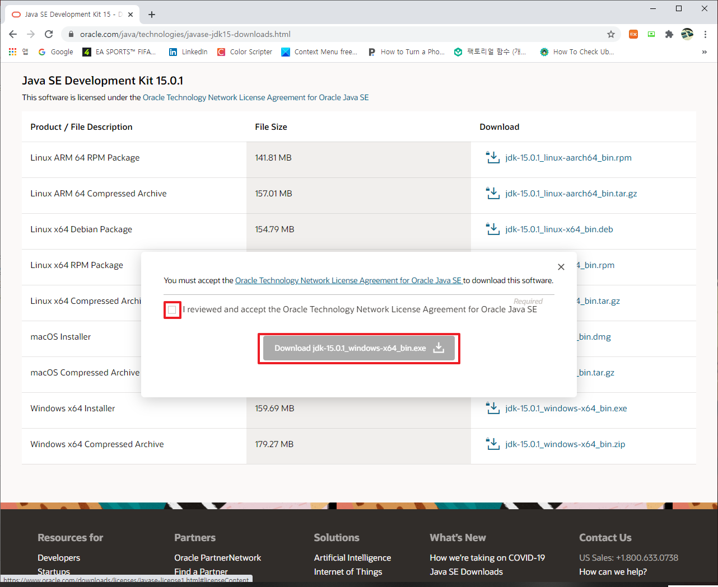
Task: Click jdk-15.0.1_linux-aarch64_bin.tar.gz link
Action: click(x=571, y=194)
